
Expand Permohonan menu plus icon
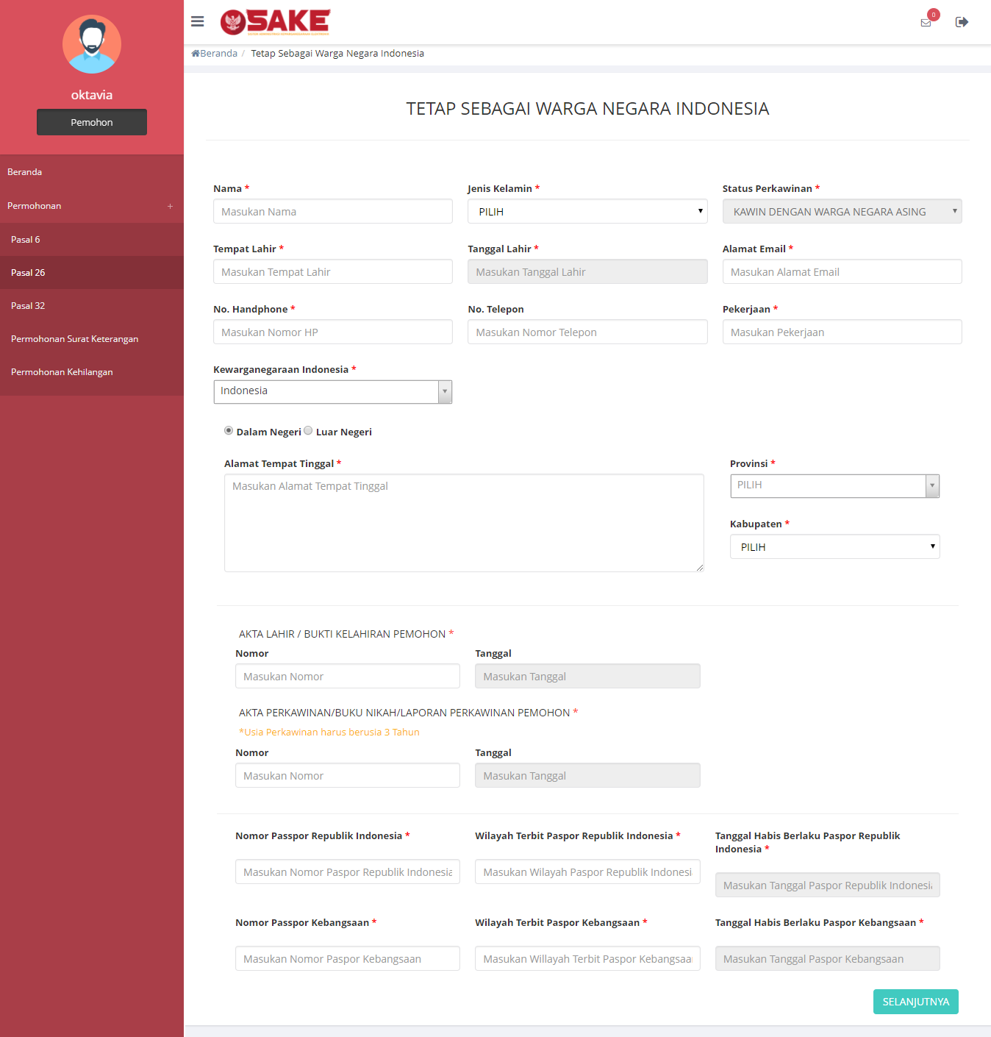170,207
